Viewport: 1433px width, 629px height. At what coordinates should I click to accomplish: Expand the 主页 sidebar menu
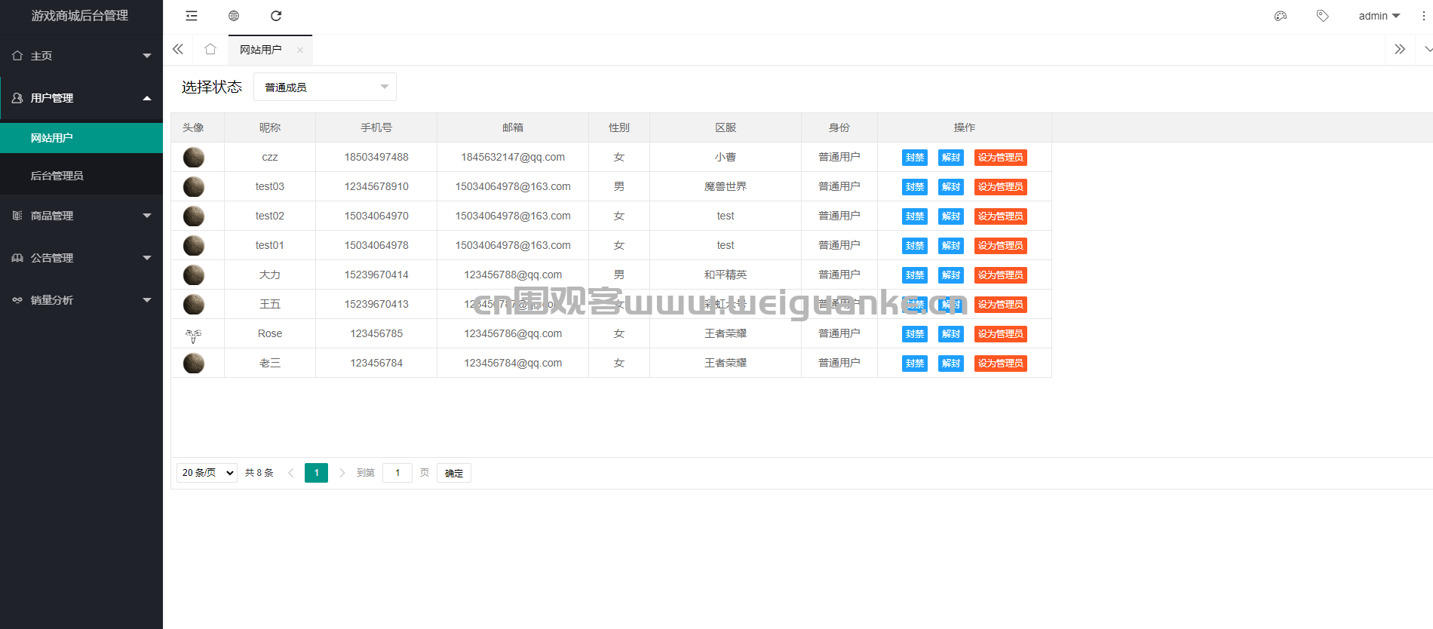[81, 56]
